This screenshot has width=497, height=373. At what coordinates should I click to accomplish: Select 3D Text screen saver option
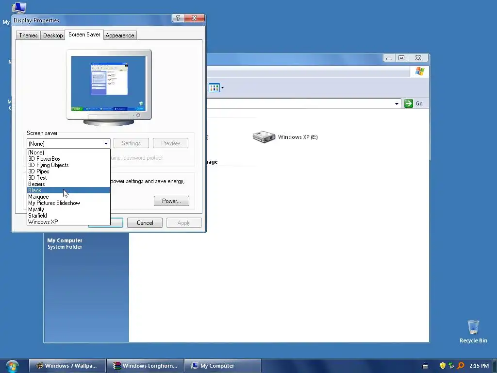point(68,178)
